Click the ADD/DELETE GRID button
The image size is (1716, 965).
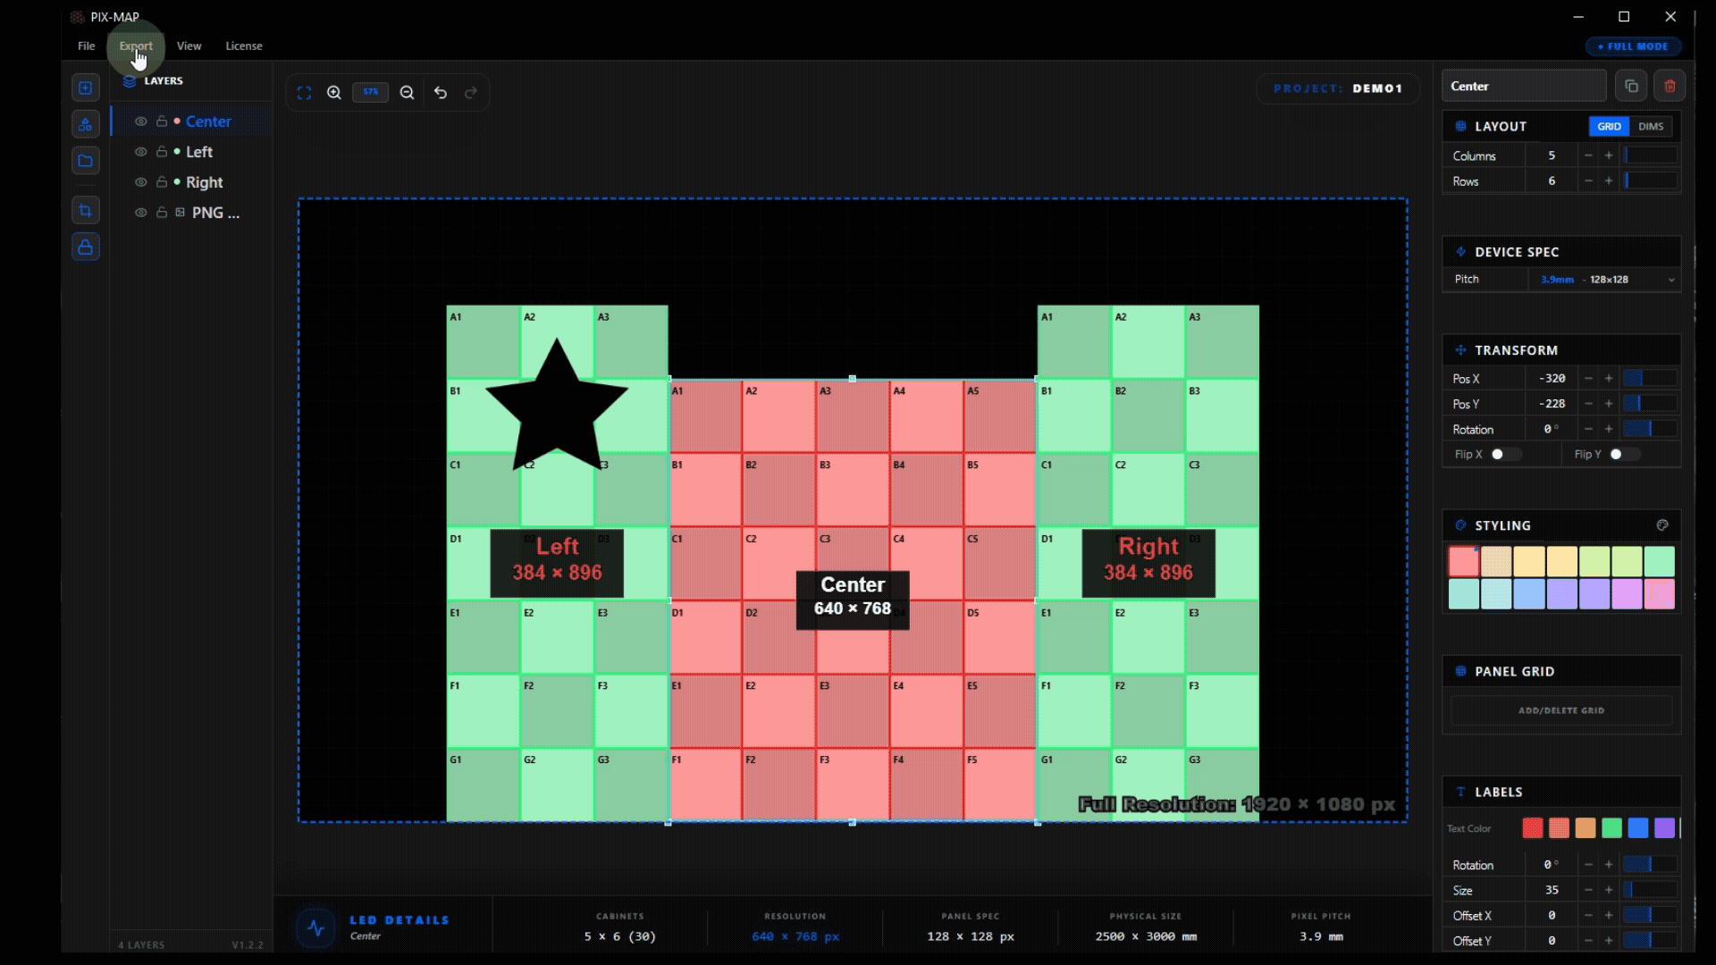[x=1561, y=710]
